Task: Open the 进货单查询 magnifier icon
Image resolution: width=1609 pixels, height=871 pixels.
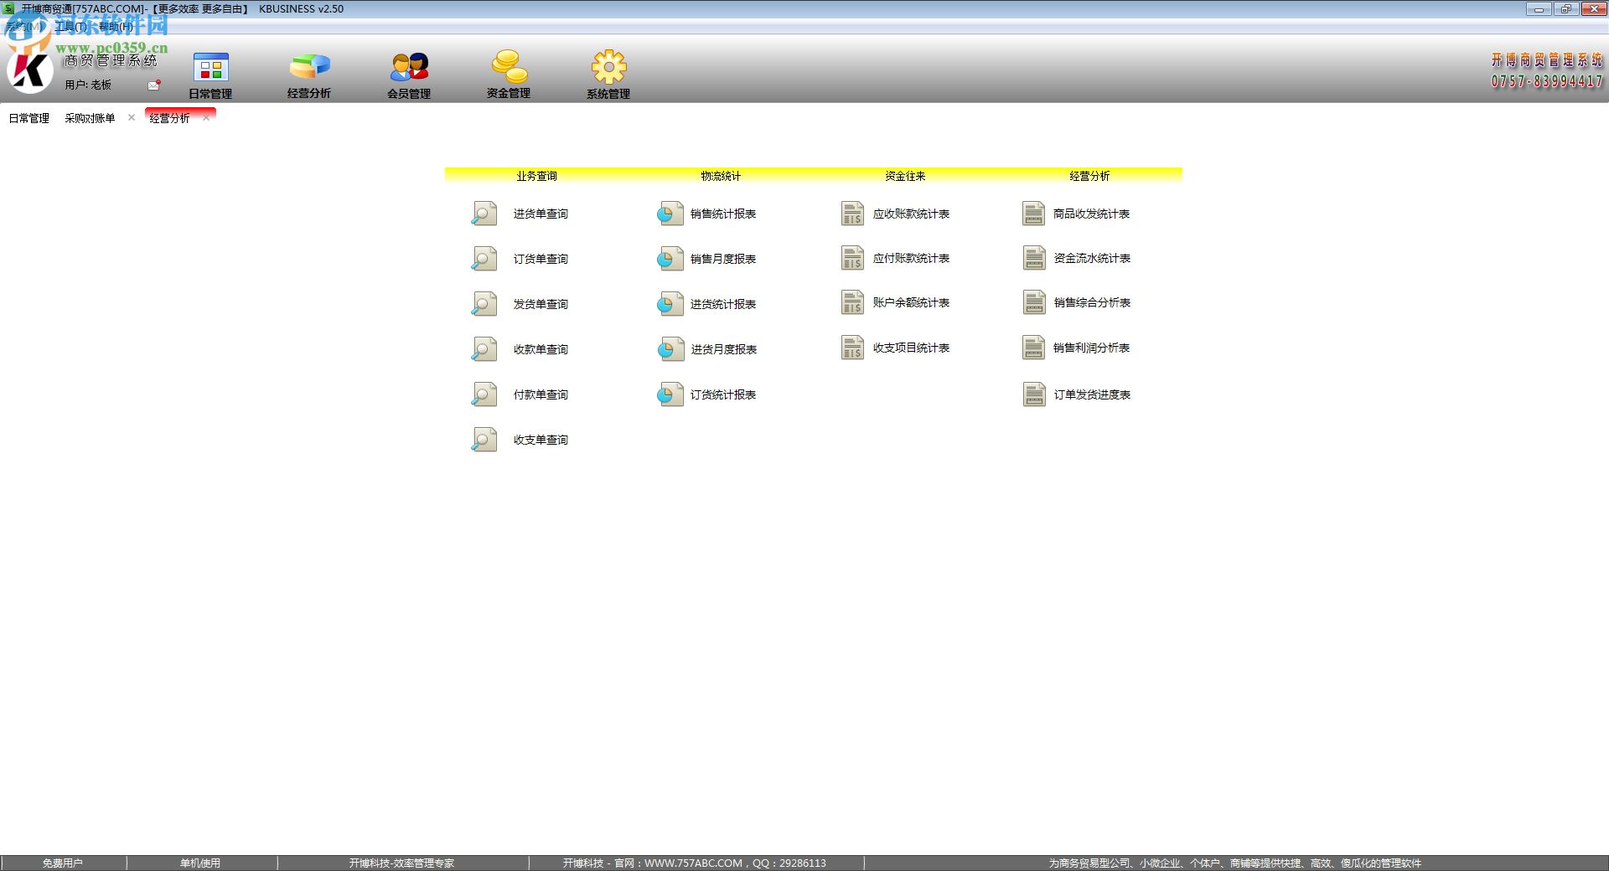Action: click(x=484, y=214)
